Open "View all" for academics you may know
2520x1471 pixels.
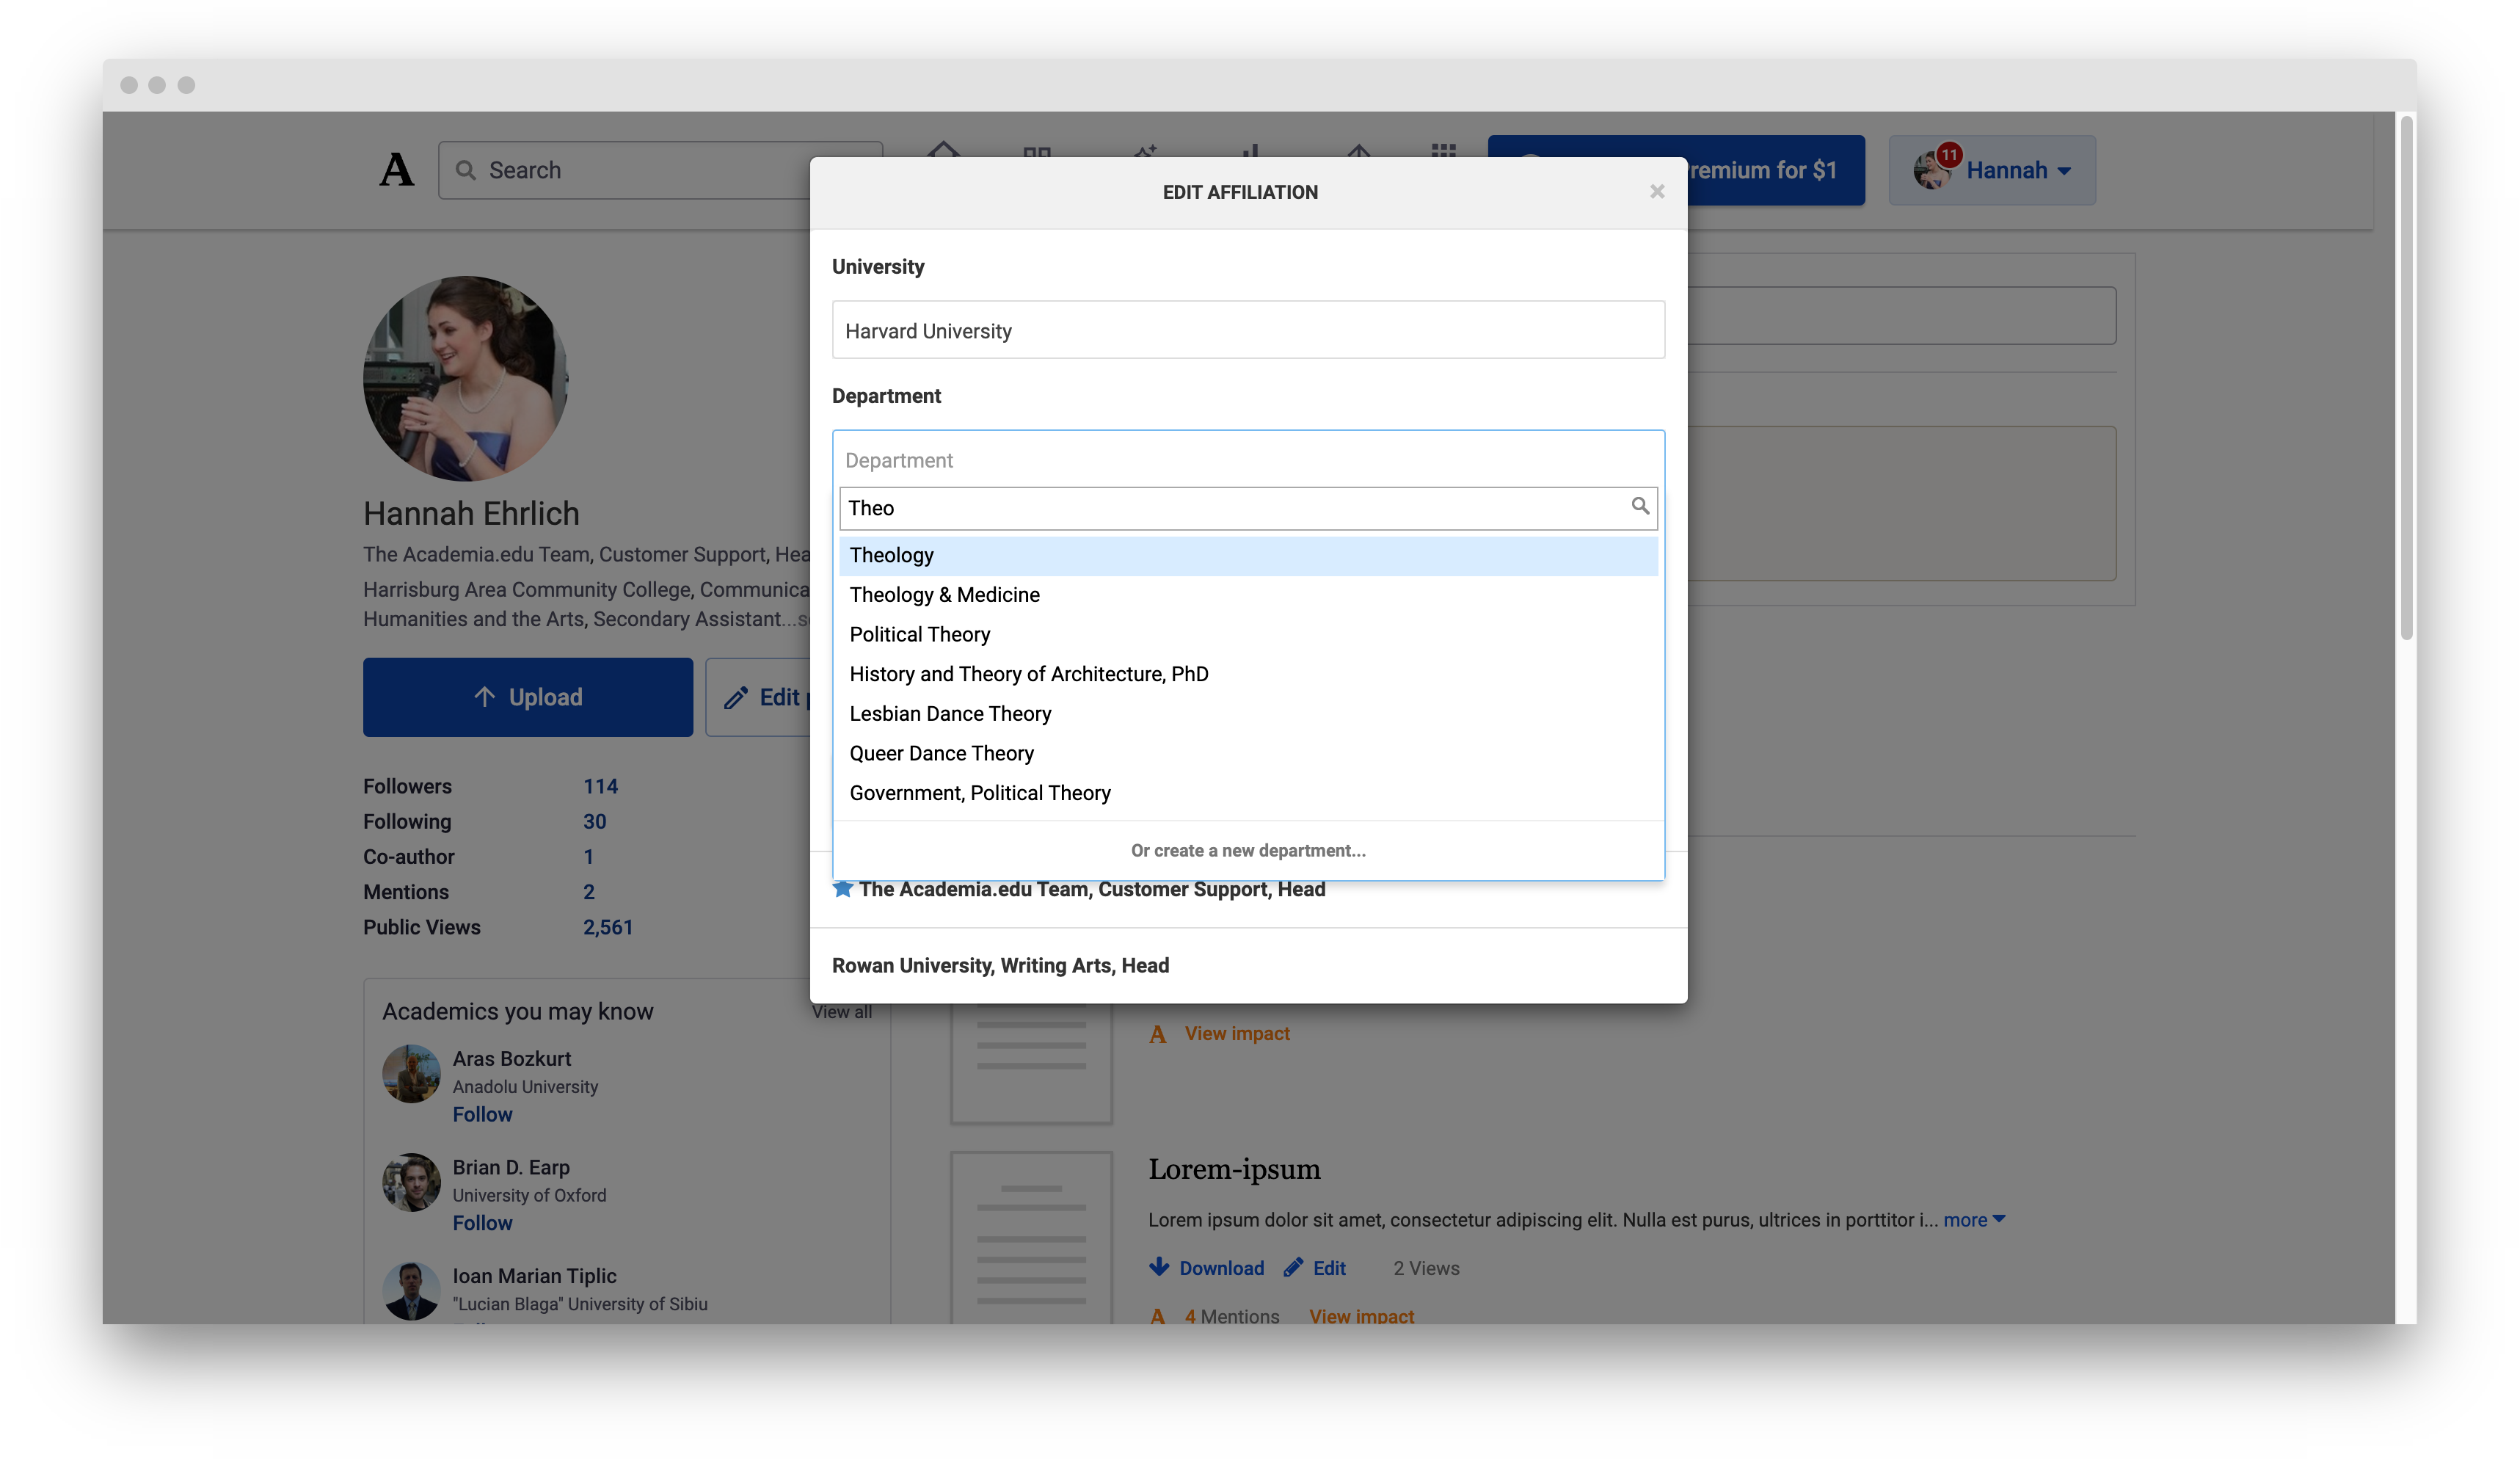coord(841,1011)
